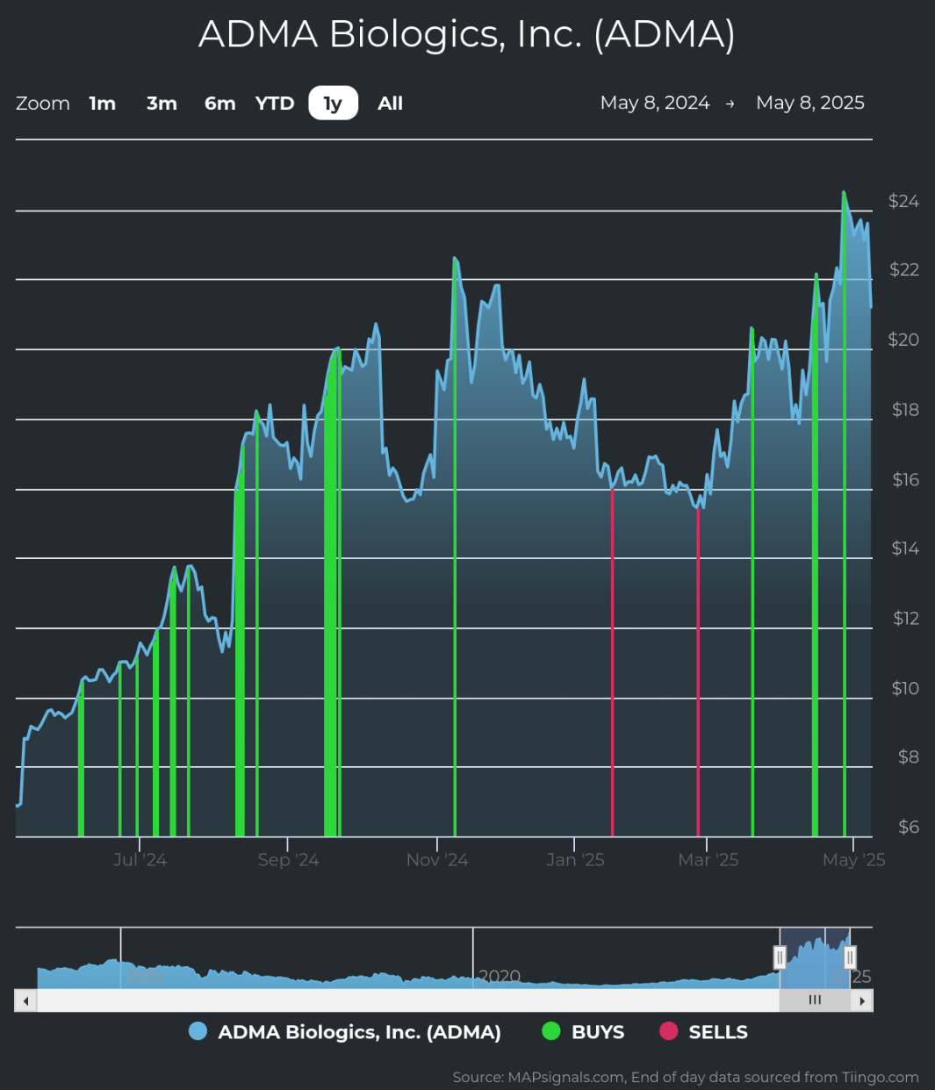Click the $16 price axis label

click(905, 479)
